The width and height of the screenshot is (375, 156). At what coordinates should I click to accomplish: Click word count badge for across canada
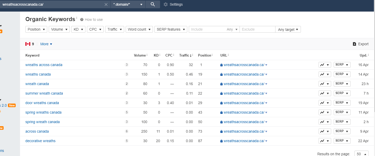[127, 131]
